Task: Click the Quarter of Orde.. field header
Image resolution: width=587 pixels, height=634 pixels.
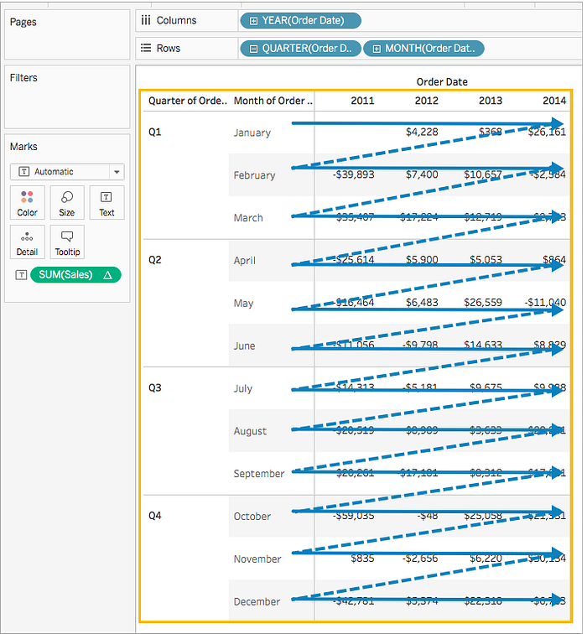Action: pyautogui.click(x=188, y=101)
